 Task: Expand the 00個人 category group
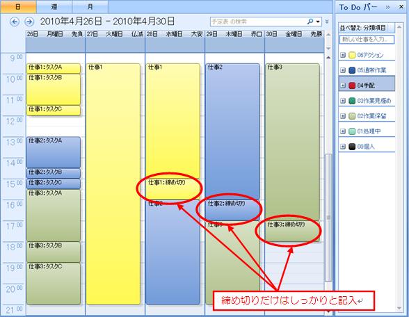click(343, 147)
